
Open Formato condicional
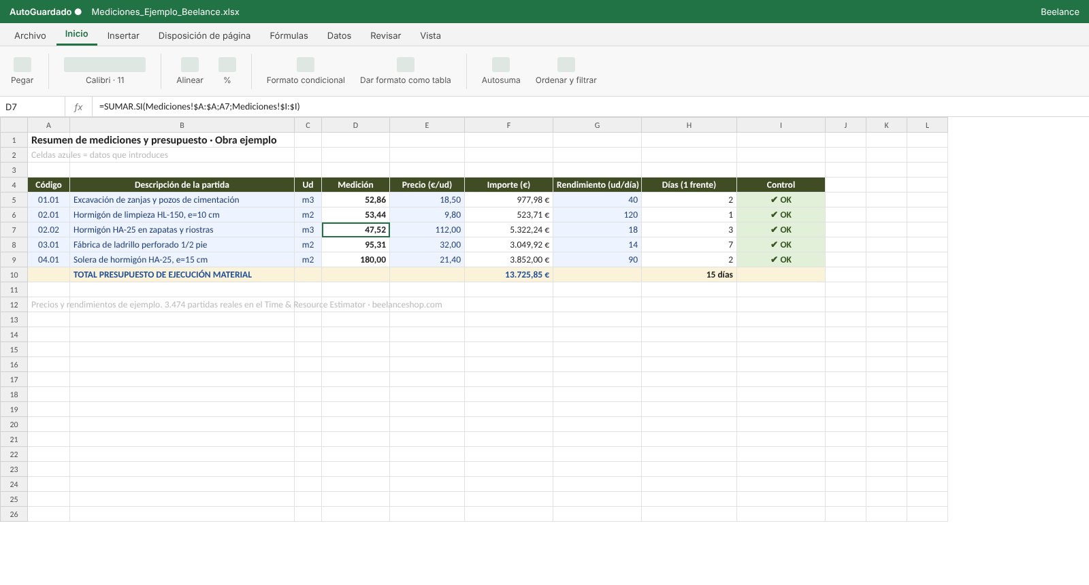pyautogui.click(x=306, y=71)
